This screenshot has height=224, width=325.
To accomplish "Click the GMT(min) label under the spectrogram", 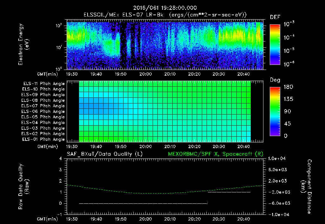I will click(x=48, y=74).
